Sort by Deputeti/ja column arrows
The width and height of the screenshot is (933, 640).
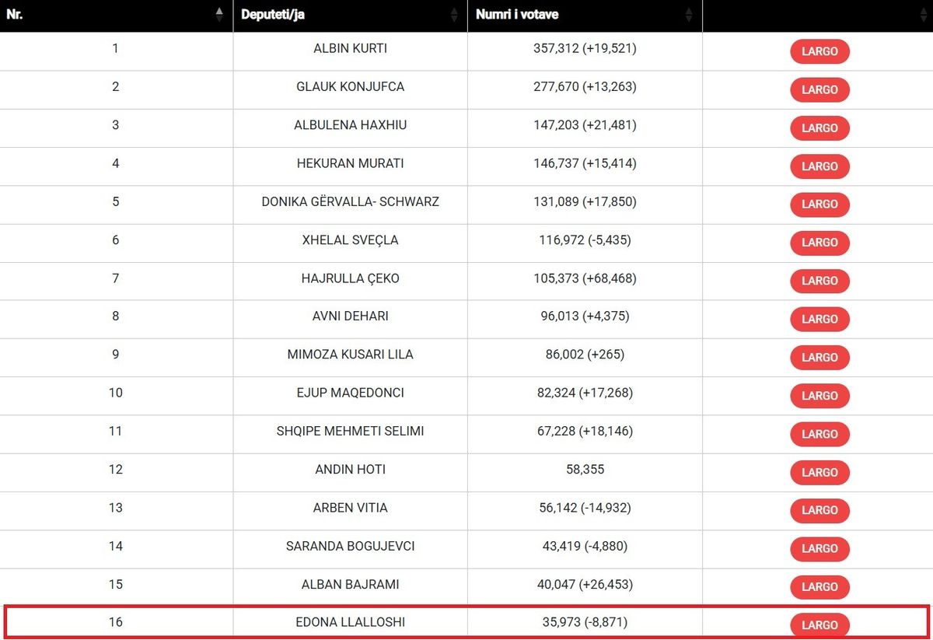(x=454, y=15)
